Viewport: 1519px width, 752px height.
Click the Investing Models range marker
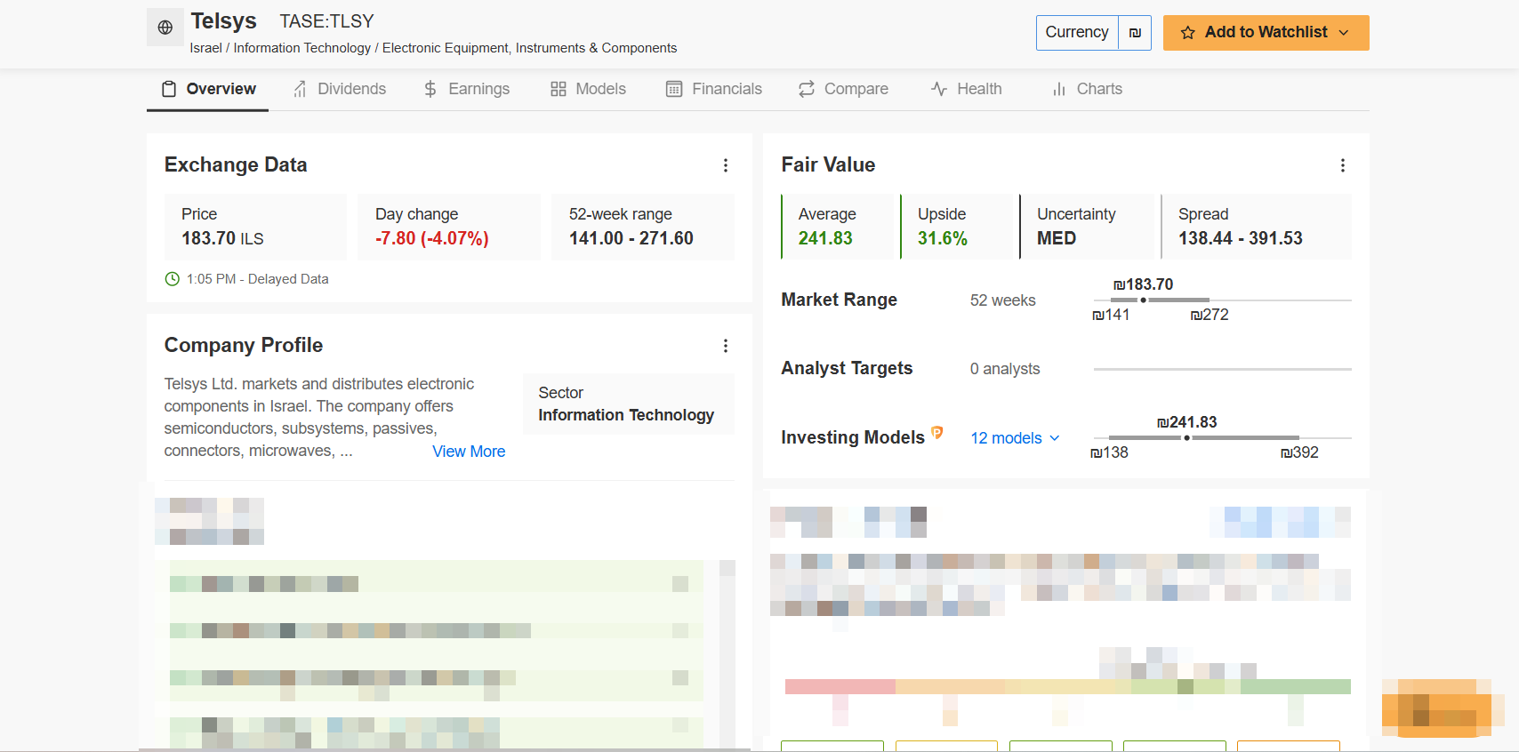coord(1187,438)
